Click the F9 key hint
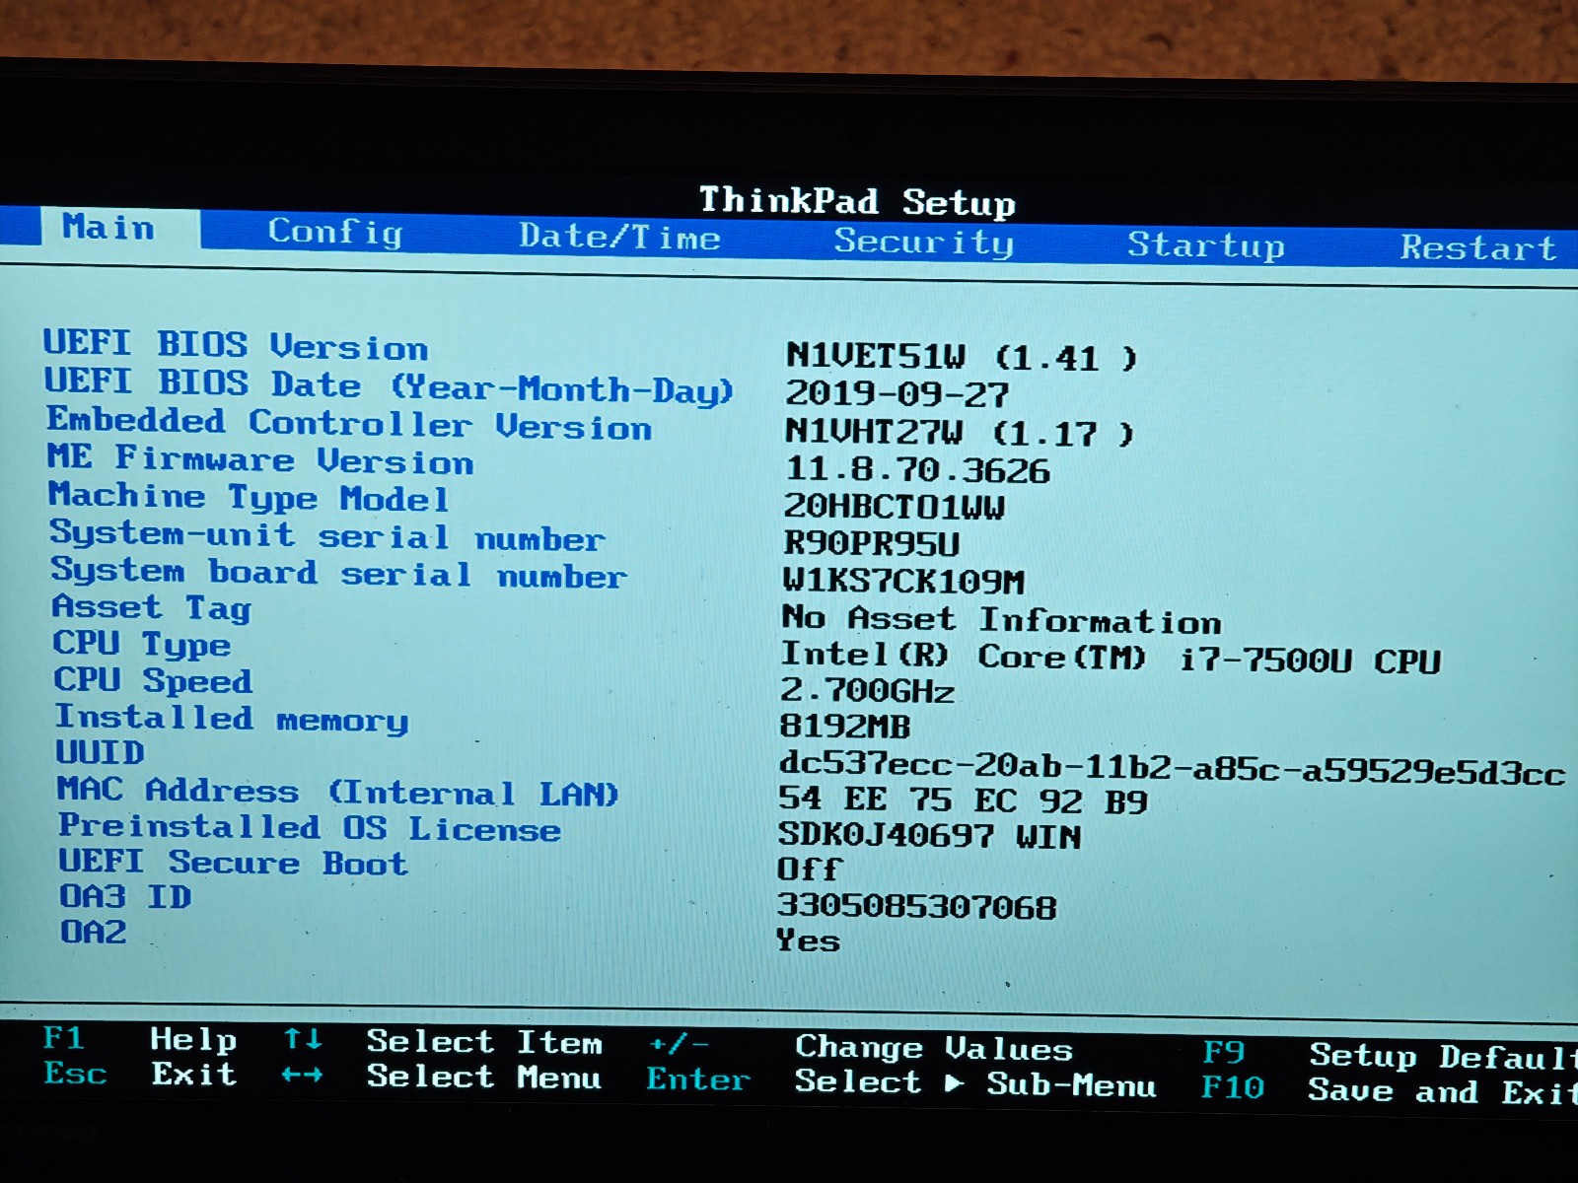The width and height of the screenshot is (1578, 1183). click(x=1223, y=1053)
